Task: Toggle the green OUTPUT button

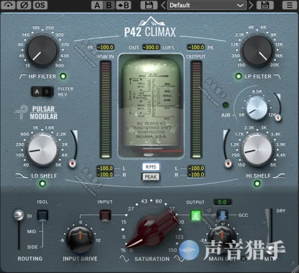Action: [196, 215]
